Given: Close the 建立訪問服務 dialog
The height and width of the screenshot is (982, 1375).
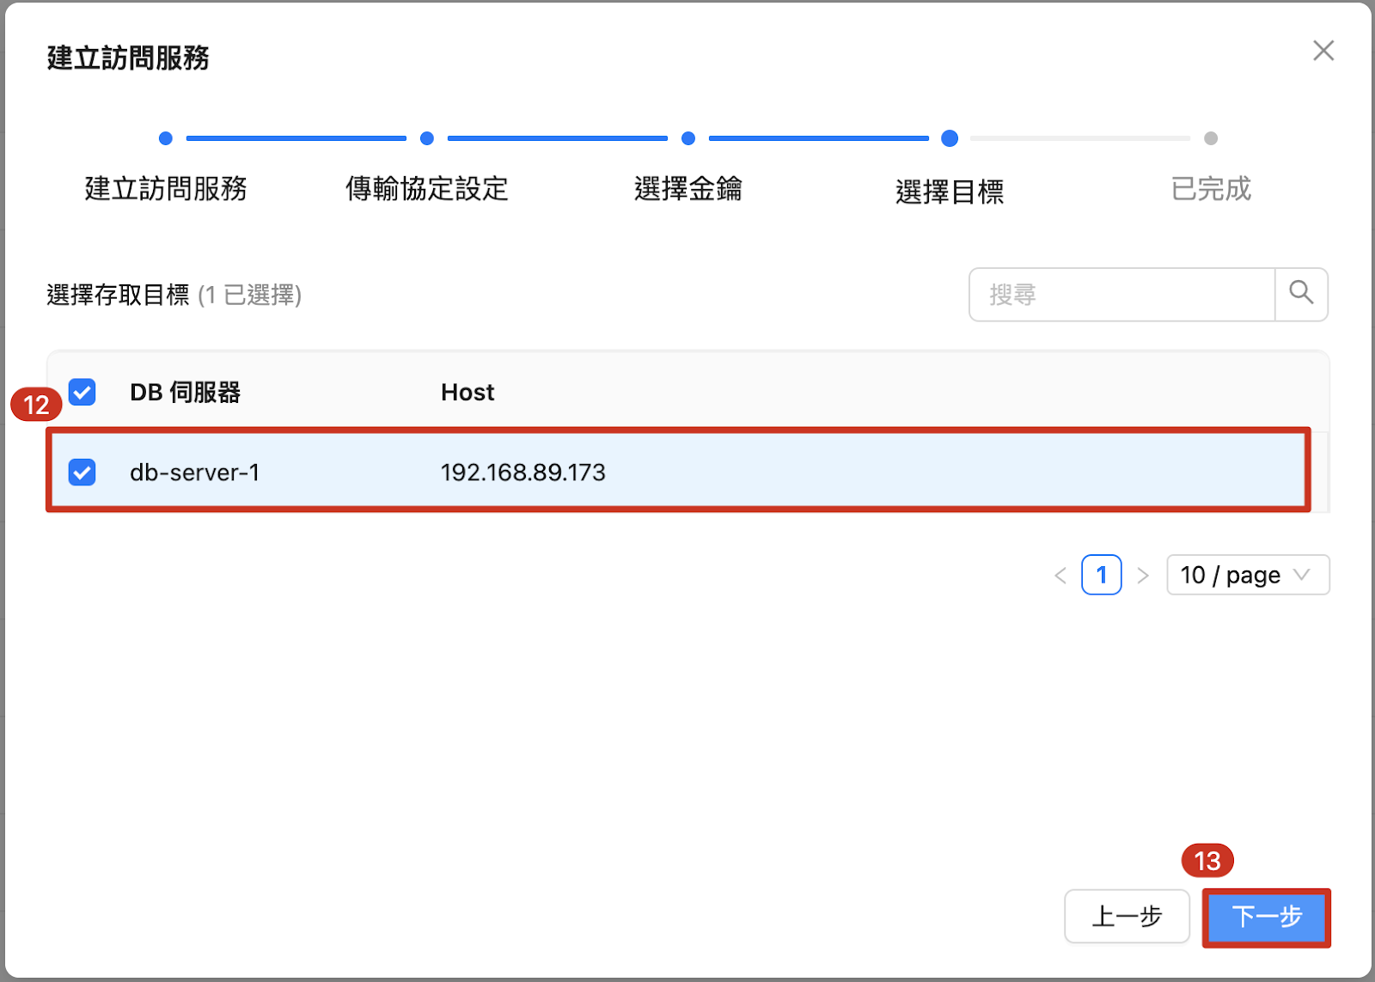Looking at the screenshot, I should click(x=1323, y=51).
